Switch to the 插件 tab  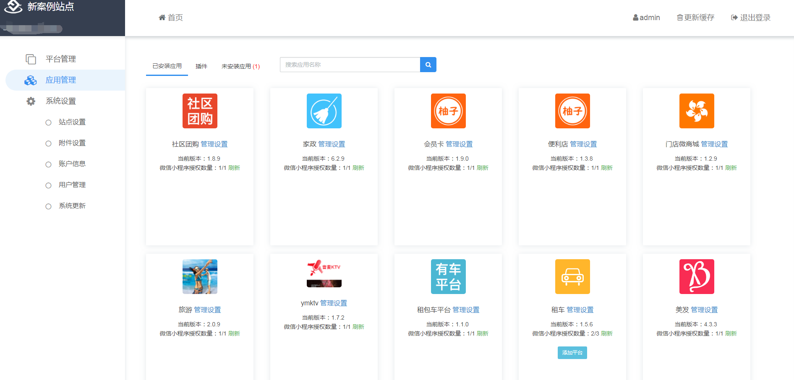tap(201, 66)
